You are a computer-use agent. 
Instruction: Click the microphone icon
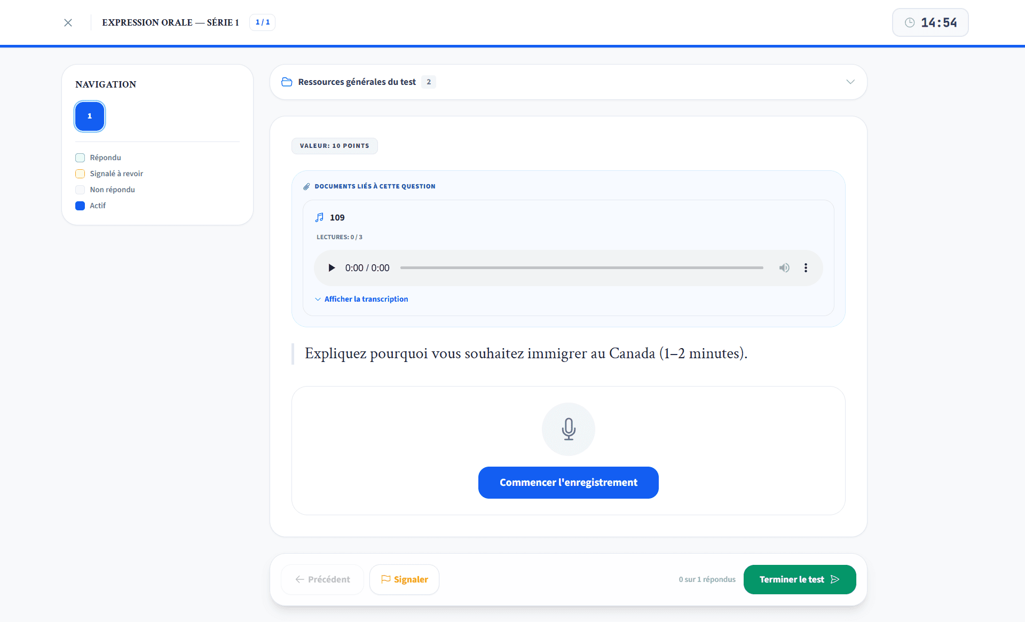pyautogui.click(x=569, y=429)
